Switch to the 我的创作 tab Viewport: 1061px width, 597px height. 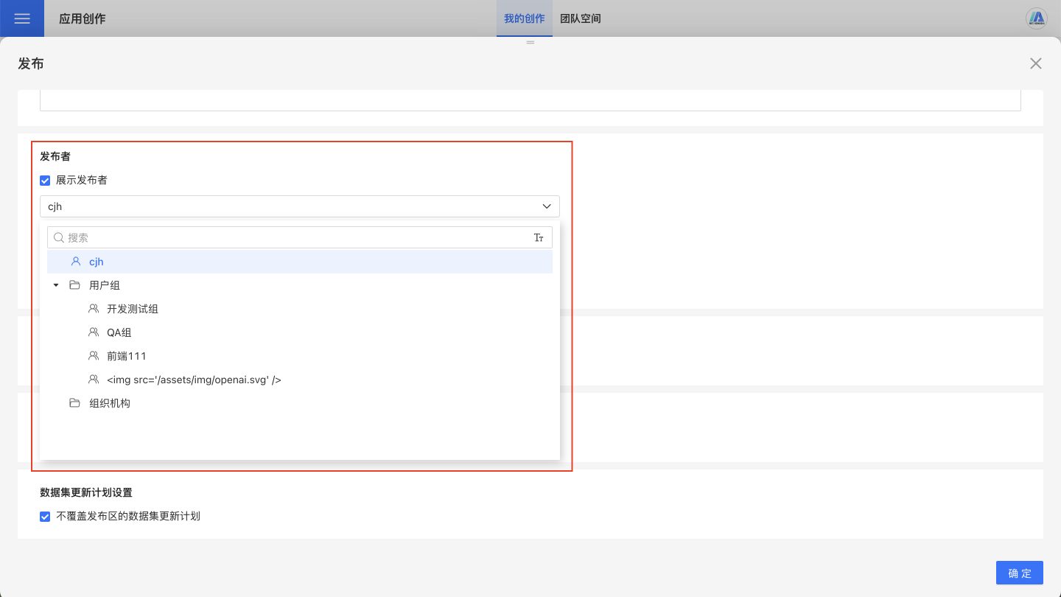pos(524,18)
